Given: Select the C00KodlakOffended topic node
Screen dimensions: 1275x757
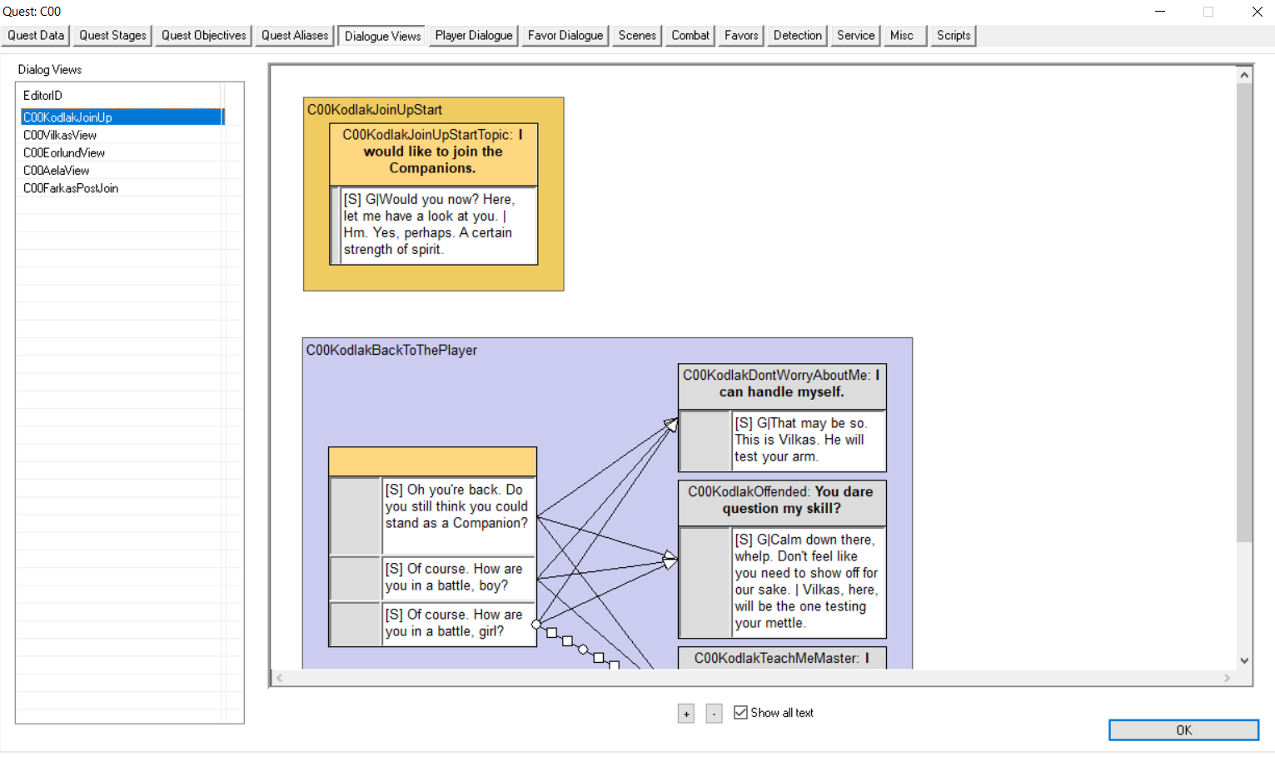Looking at the screenshot, I should pyautogui.click(x=781, y=501).
